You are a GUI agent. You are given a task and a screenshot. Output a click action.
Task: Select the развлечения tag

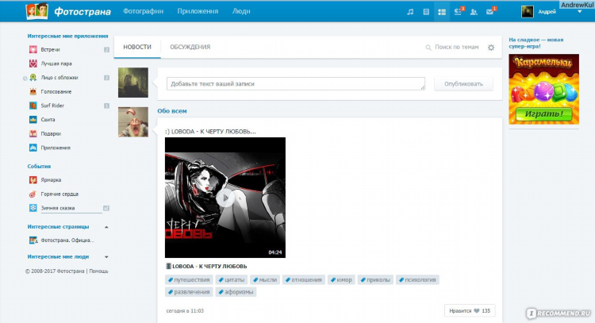coord(189,292)
